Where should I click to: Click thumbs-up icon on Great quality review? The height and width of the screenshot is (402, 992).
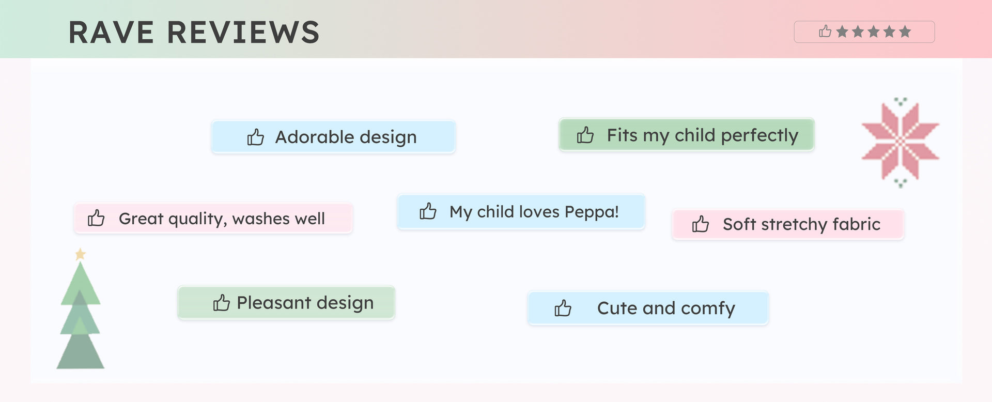(96, 218)
